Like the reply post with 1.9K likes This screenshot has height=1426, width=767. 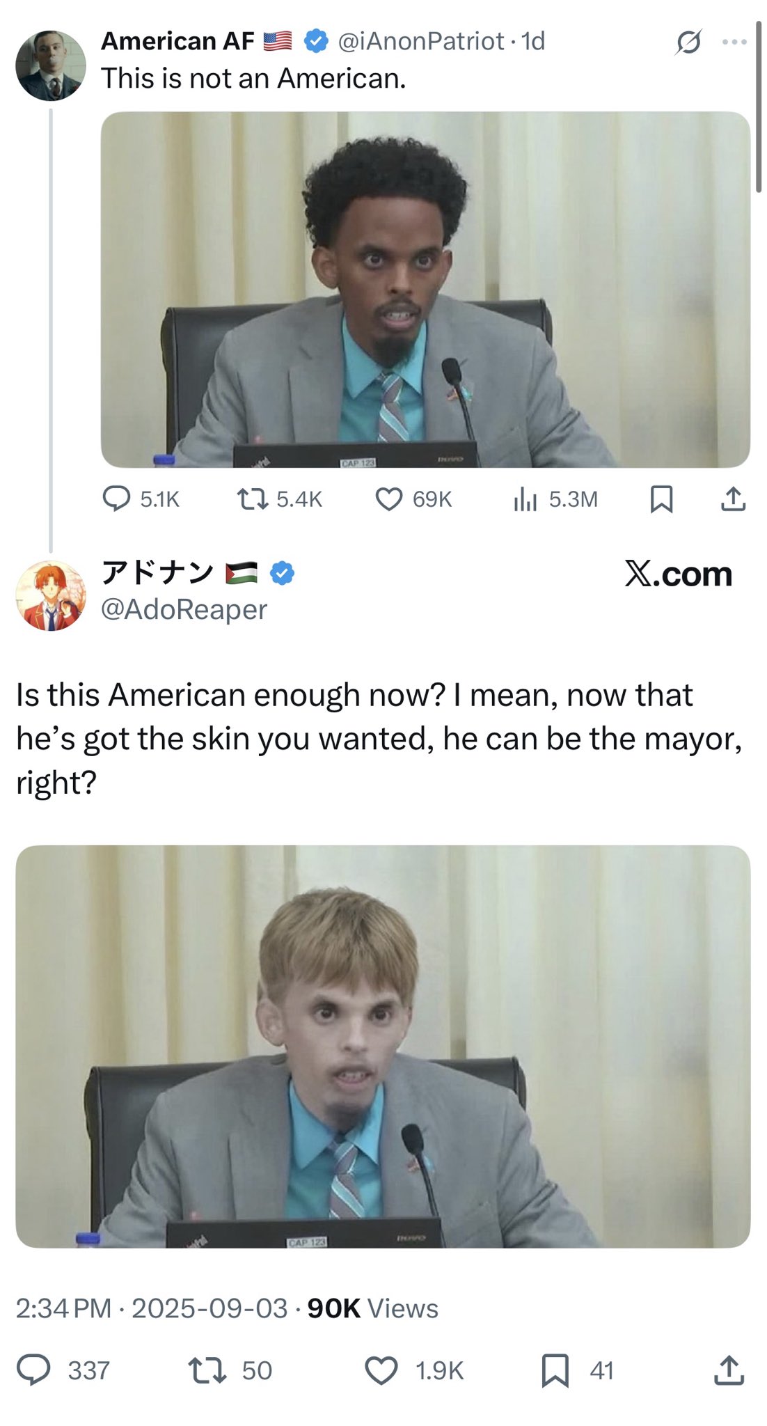click(x=381, y=1370)
